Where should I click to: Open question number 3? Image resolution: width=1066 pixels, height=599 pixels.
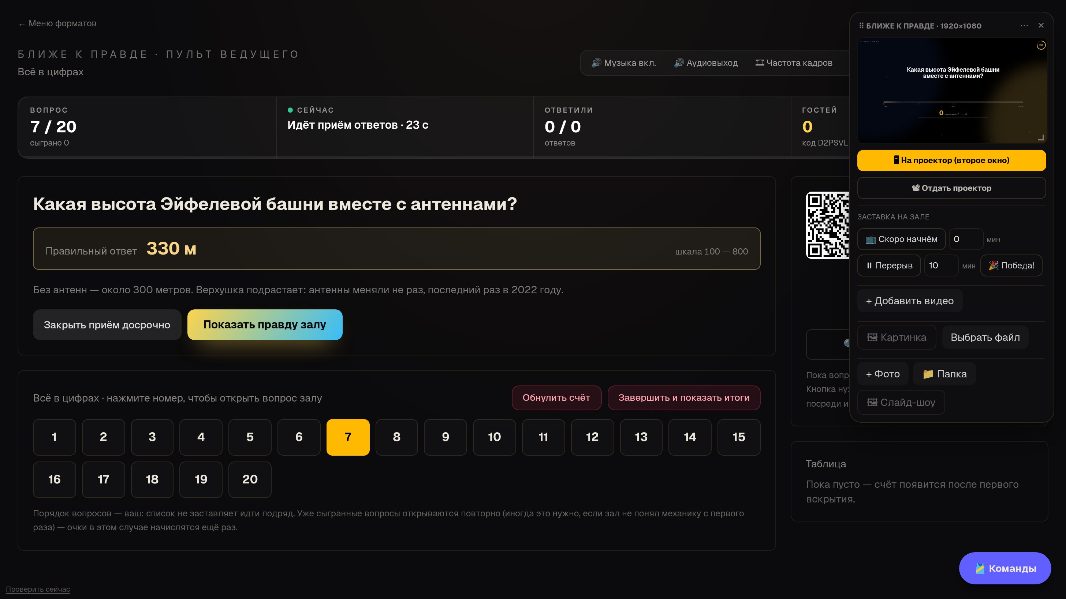[152, 437]
